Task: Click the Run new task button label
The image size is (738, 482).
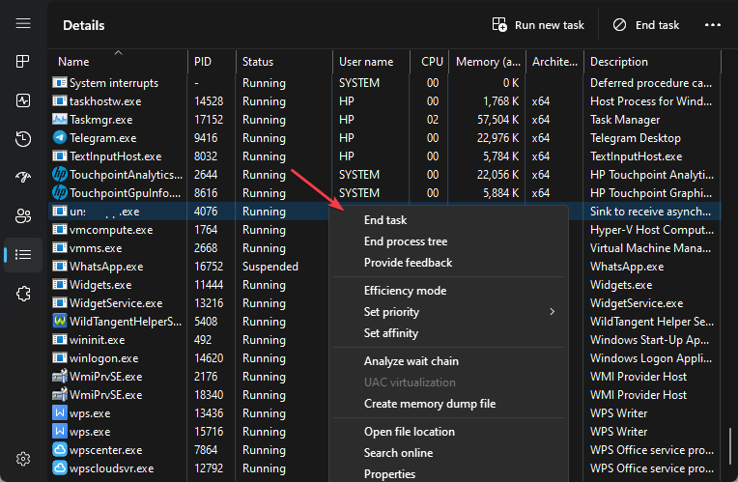Action: tap(550, 25)
